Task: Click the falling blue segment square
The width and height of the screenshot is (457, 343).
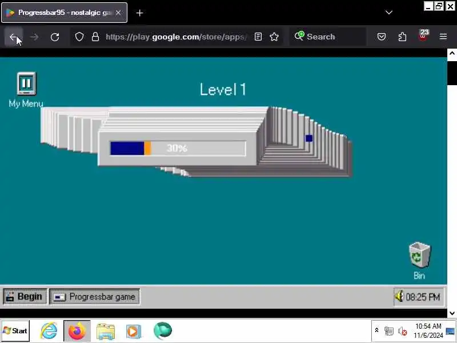Action: [x=309, y=138]
